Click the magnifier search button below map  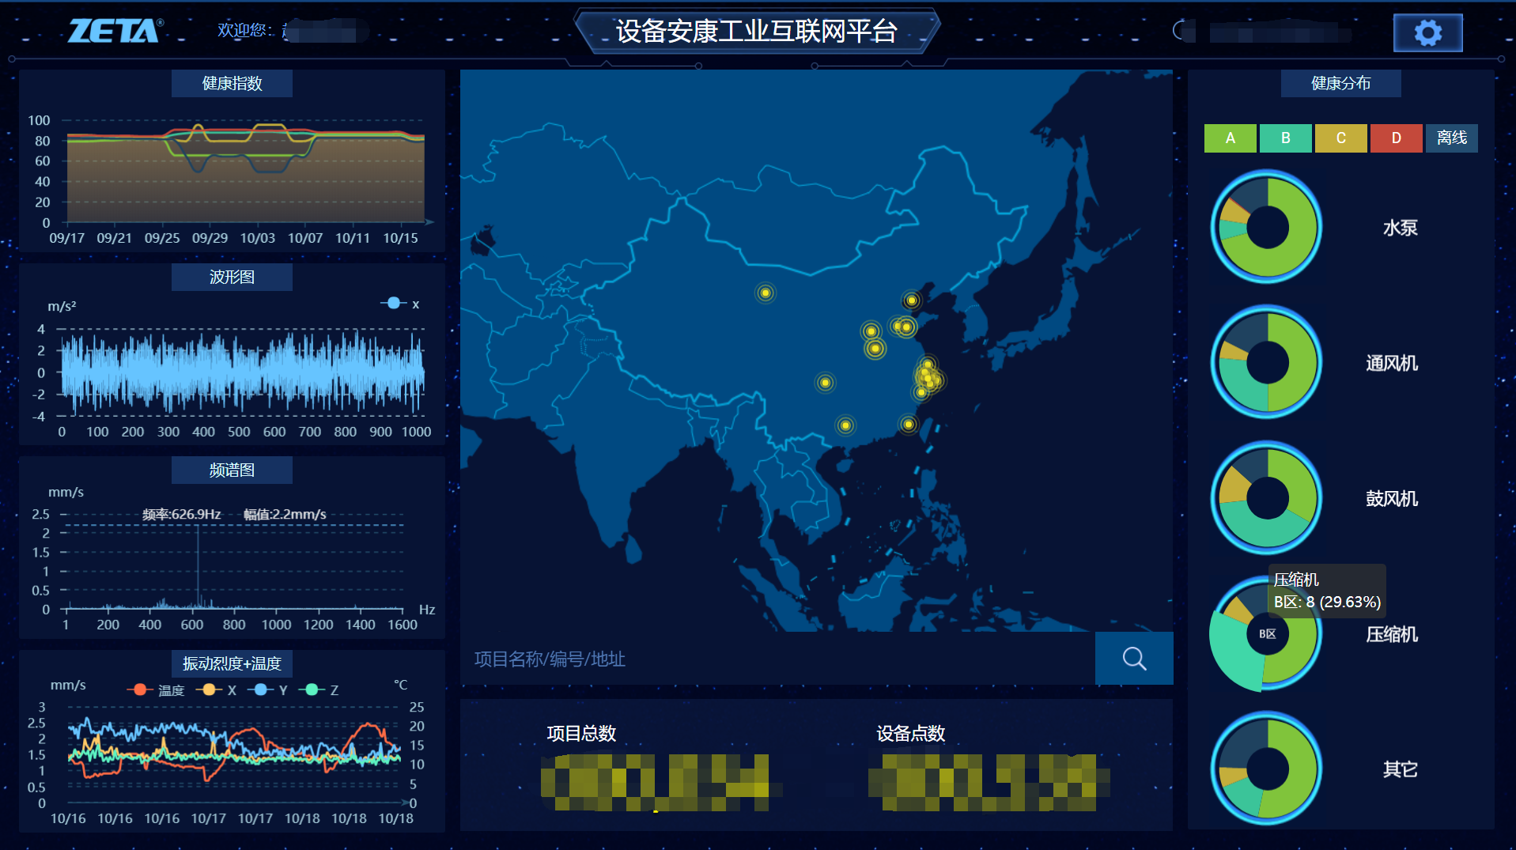coord(1134,658)
